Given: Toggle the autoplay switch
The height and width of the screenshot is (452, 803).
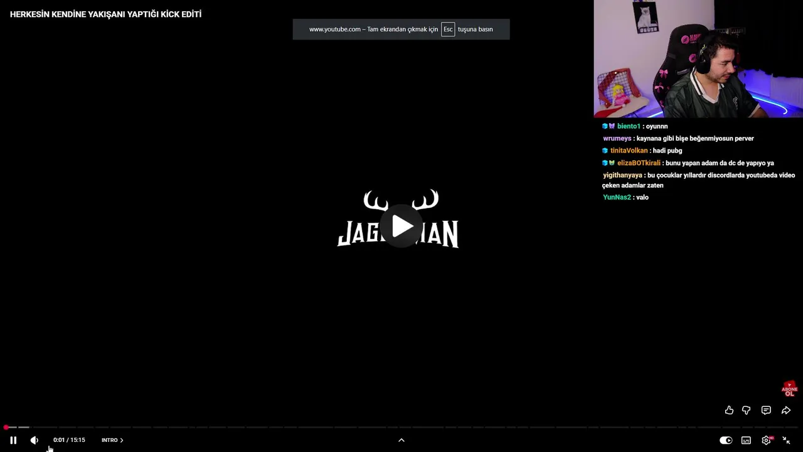Looking at the screenshot, I should point(726,440).
